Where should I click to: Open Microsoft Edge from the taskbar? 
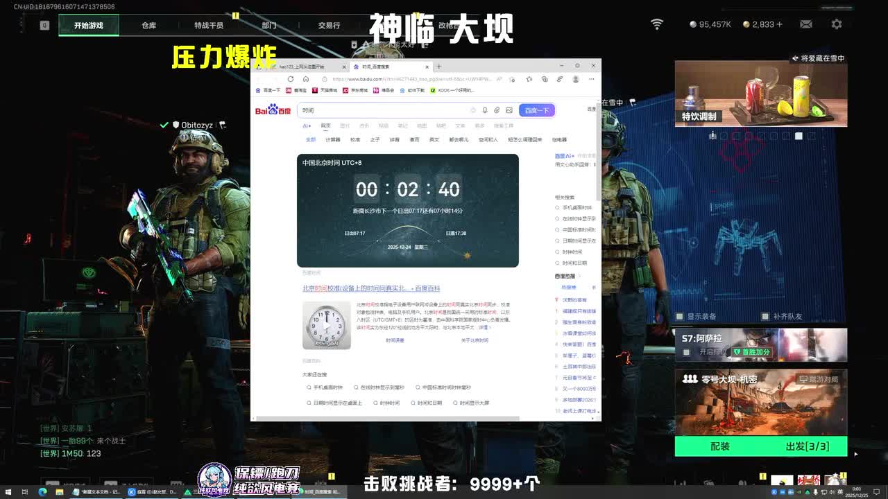tap(42, 492)
